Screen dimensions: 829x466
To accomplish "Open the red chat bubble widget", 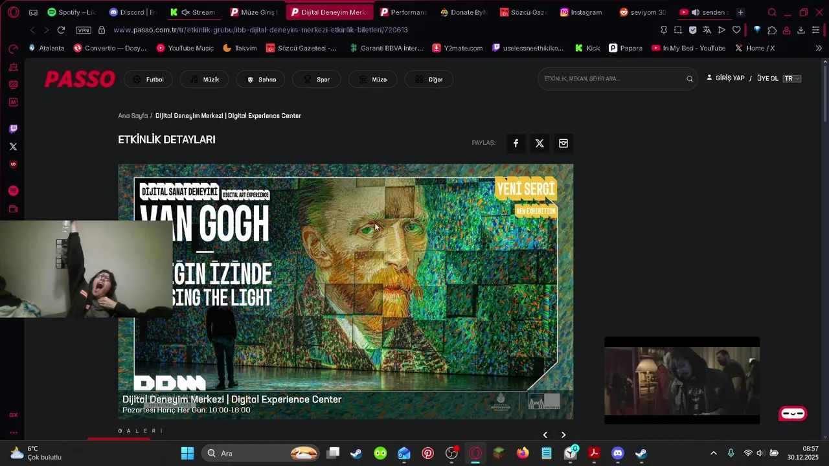I will click(793, 414).
